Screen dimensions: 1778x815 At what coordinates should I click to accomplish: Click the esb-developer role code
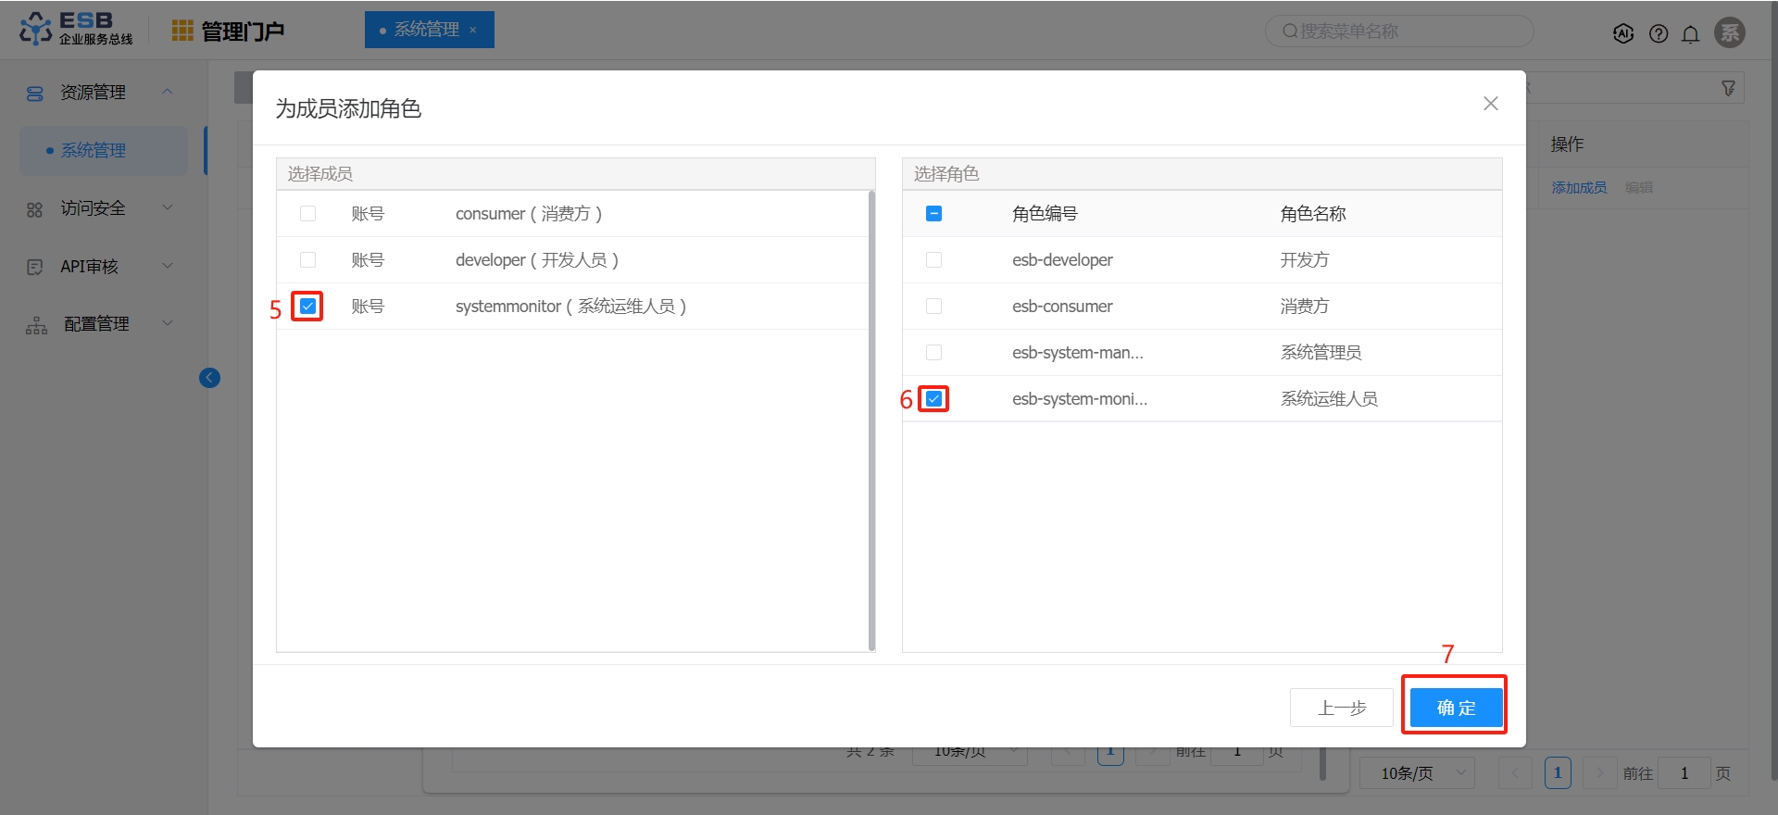[x=1062, y=260]
